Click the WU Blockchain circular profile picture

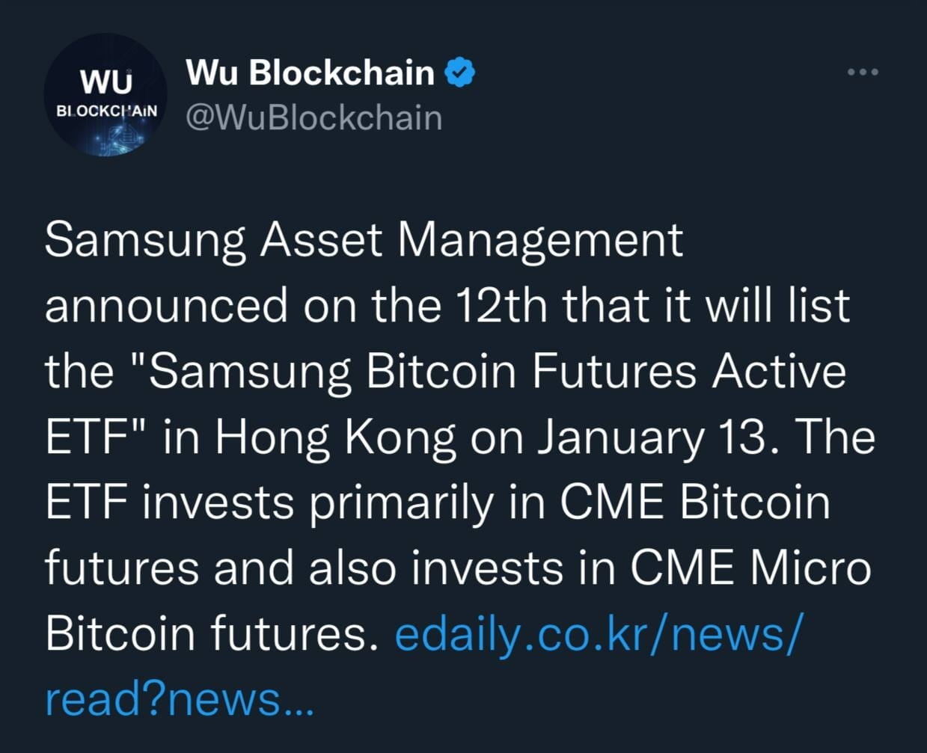(x=107, y=93)
